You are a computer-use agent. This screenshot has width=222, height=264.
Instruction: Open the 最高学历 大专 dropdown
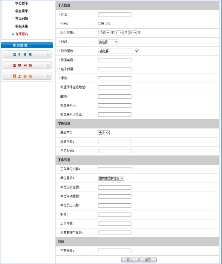(104, 133)
